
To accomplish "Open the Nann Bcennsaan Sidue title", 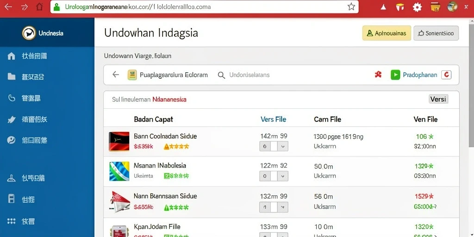I will click(165, 196).
